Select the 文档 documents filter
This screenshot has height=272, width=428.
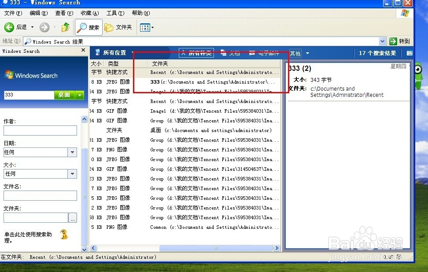point(230,53)
